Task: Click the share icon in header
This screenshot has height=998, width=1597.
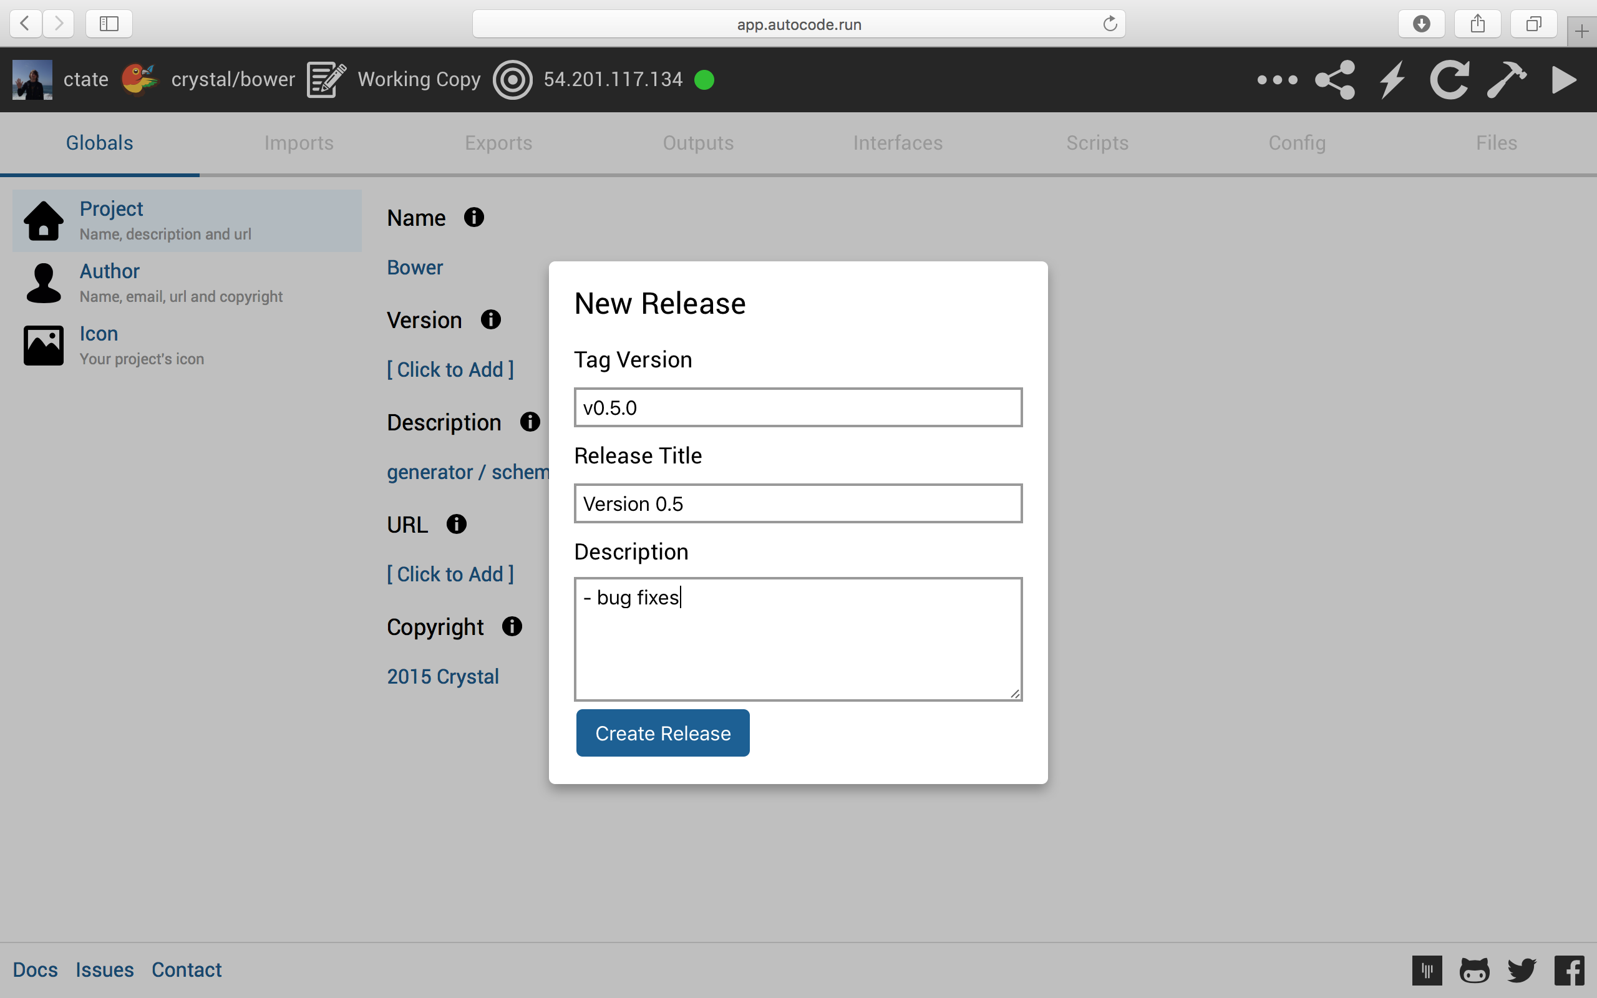Action: pos(1334,80)
